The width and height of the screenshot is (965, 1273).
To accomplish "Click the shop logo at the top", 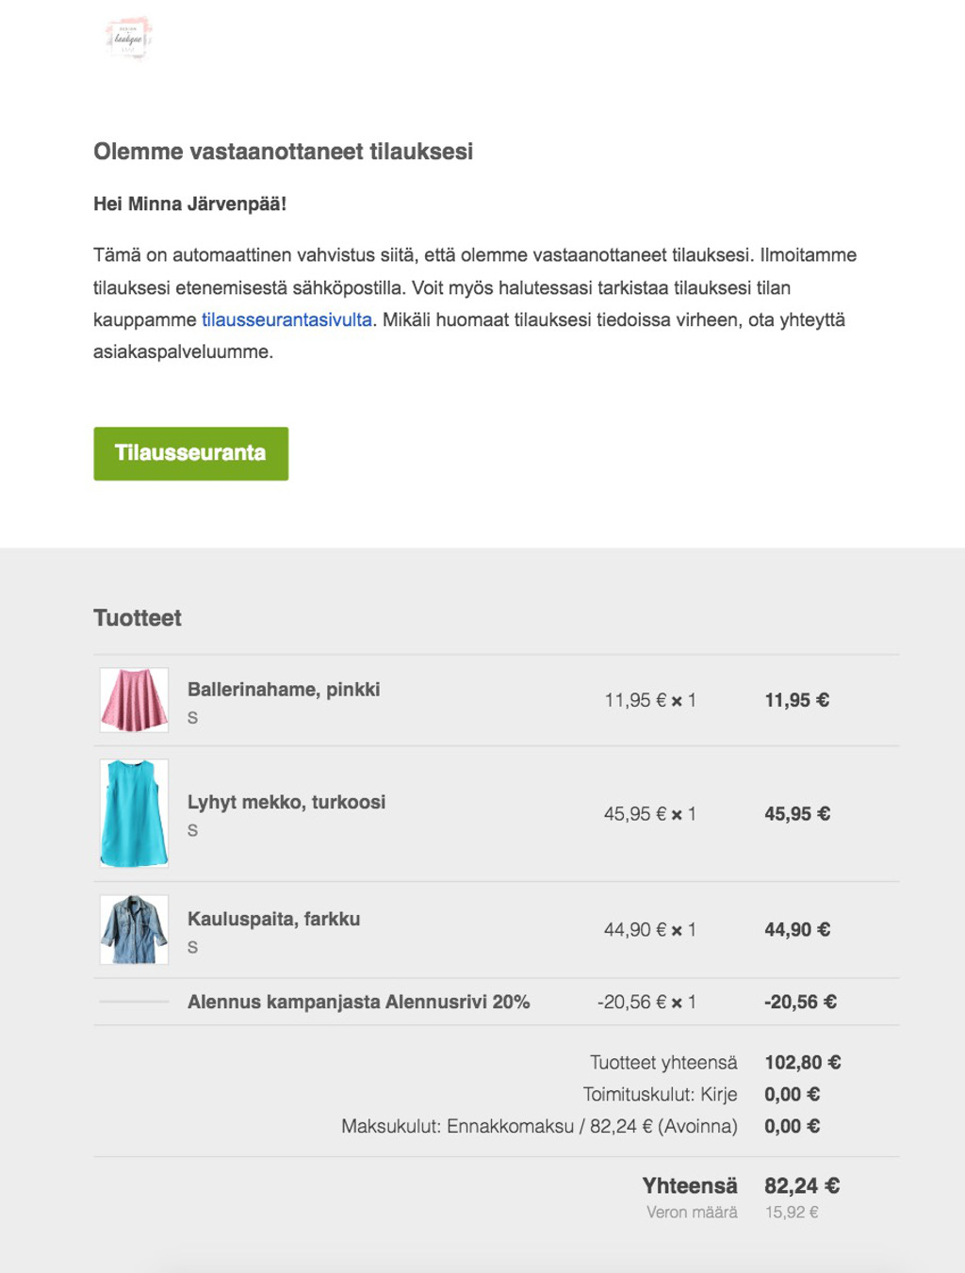I will [x=128, y=39].
